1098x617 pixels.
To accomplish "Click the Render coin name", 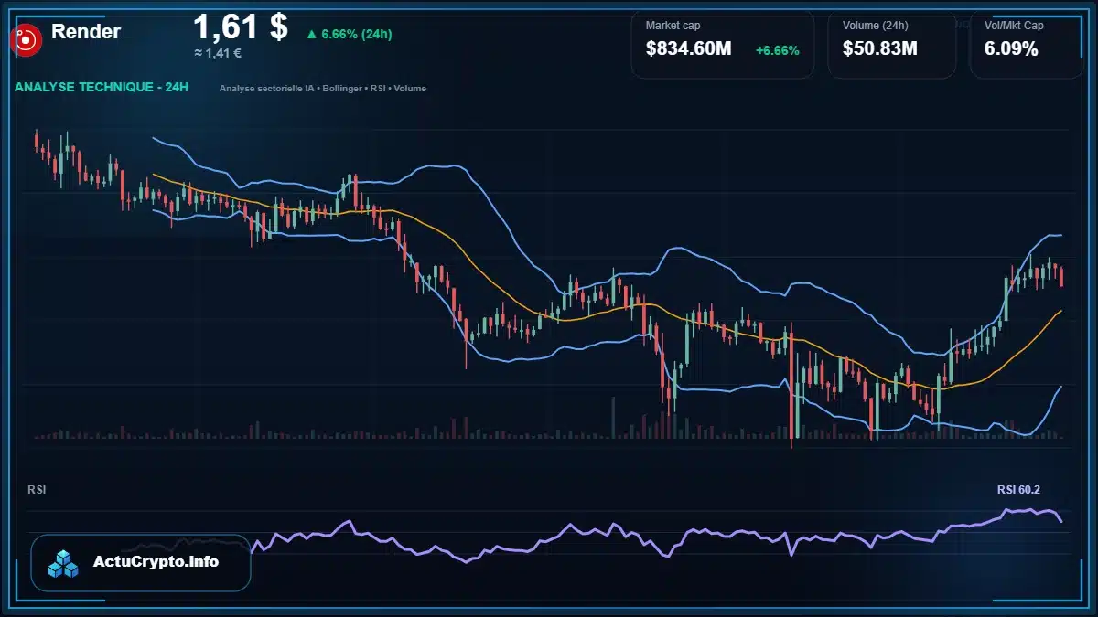I will (86, 32).
